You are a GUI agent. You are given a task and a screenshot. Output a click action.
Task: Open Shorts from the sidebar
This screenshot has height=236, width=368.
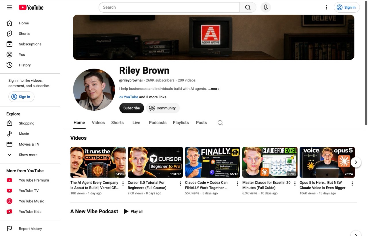point(30,34)
